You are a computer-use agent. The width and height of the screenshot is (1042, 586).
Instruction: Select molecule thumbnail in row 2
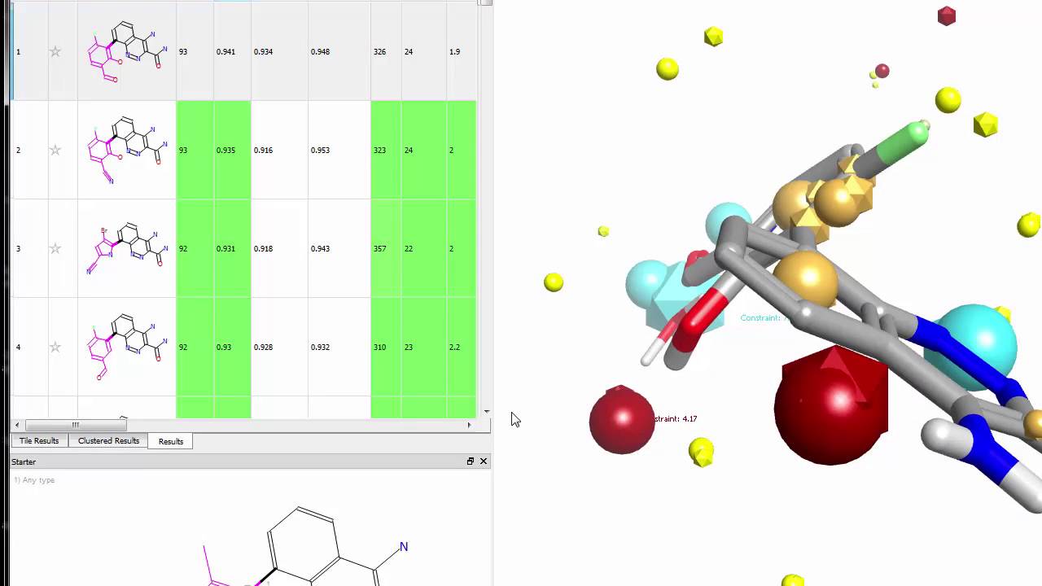[127, 150]
